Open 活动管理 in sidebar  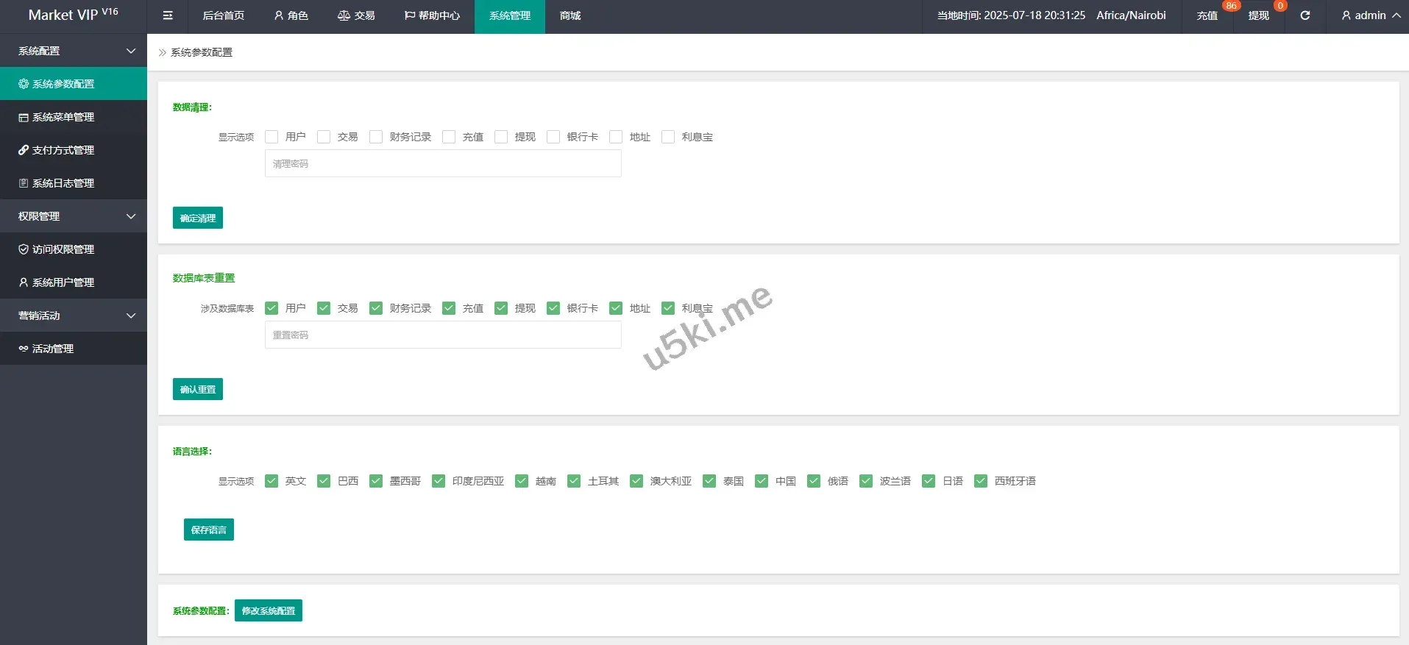pos(53,349)
